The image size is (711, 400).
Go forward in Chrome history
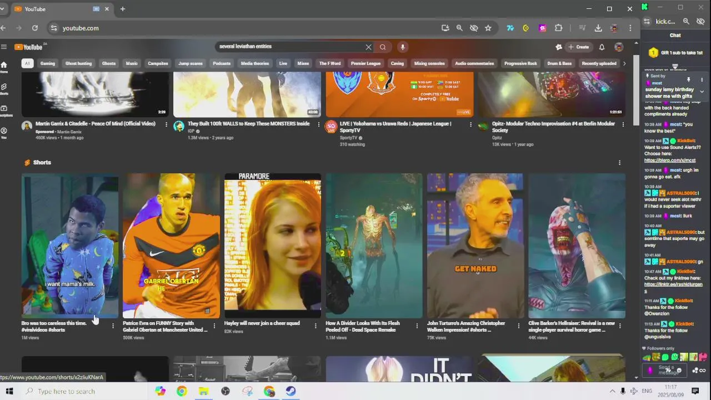[x=19, y=28]
